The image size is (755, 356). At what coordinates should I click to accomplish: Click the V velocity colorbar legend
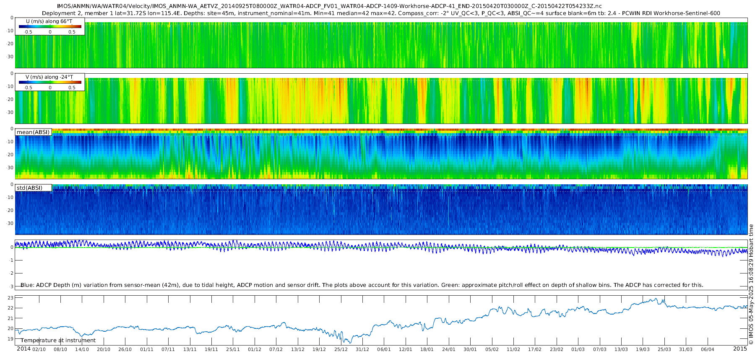[x=50, y=82]
